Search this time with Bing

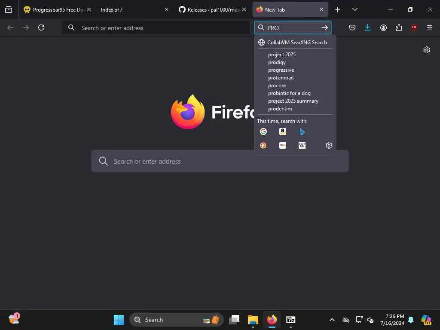point(302,131)
